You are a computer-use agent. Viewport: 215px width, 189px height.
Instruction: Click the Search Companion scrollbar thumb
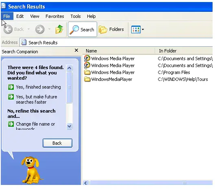tap(69, 87)
